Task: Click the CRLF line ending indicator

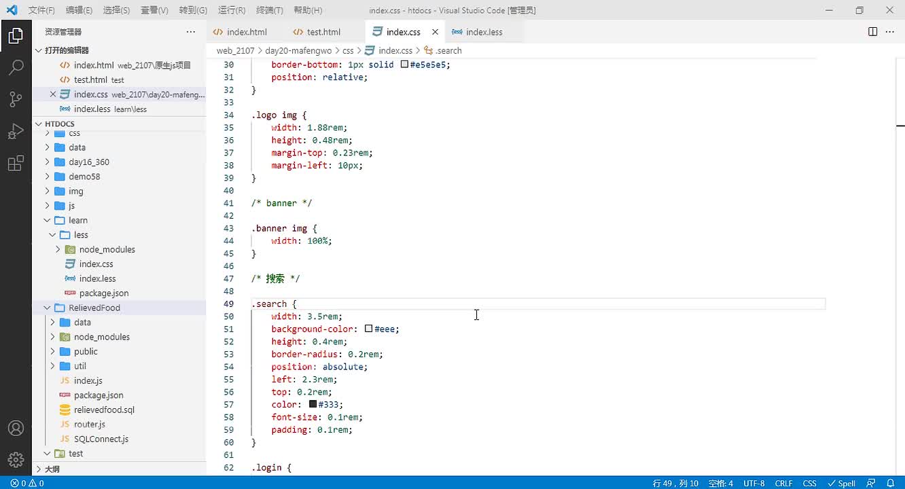Action: pyautogui.click(x=783, y=484)
